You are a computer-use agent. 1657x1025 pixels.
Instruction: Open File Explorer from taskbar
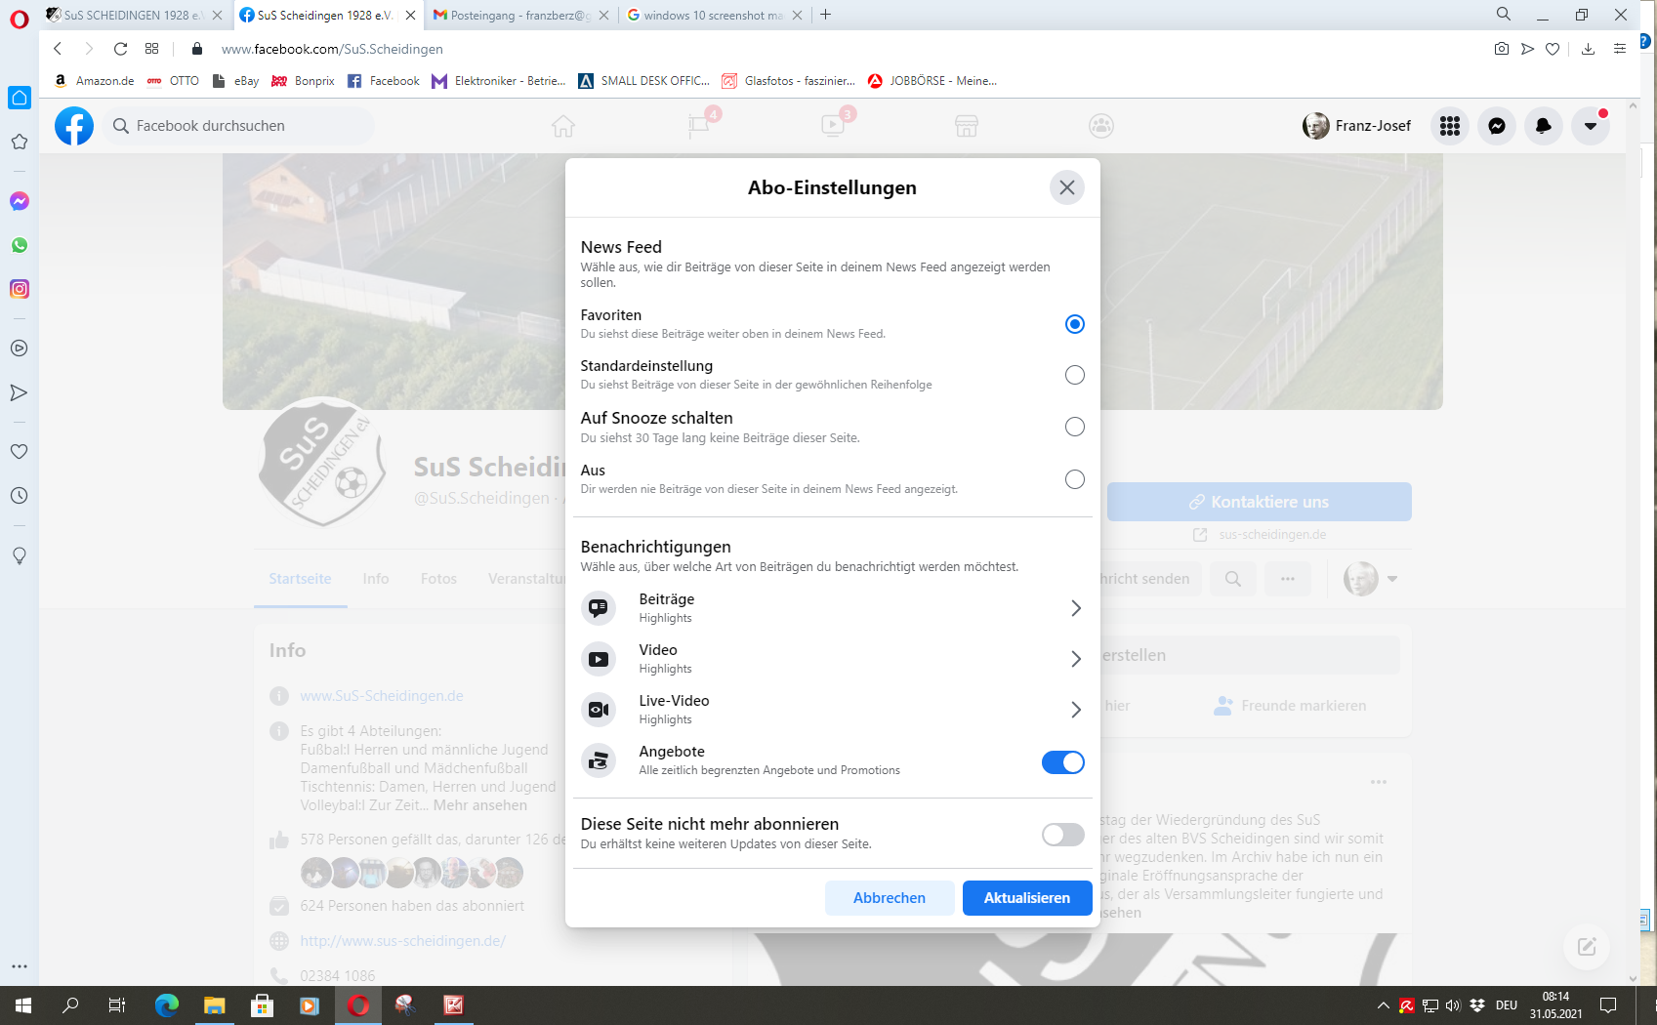(214, 1005)
